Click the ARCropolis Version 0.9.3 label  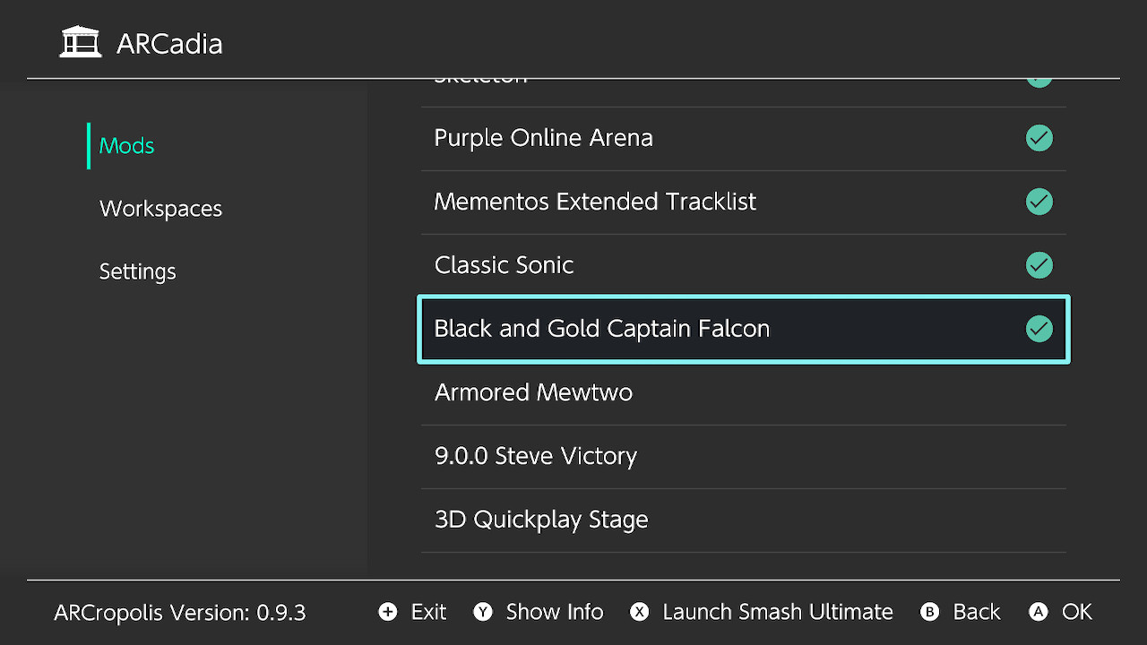tap(179, 613)
